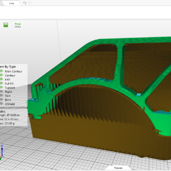Screen dimensions: 171x171
Task: Click the 'OShield' label text
Action: point(10,104)
